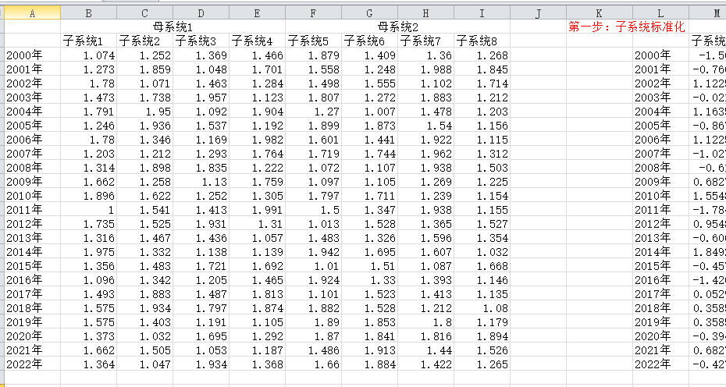Select the empty cell under column J for 2005年
The image size is (726, 387).
539,126
